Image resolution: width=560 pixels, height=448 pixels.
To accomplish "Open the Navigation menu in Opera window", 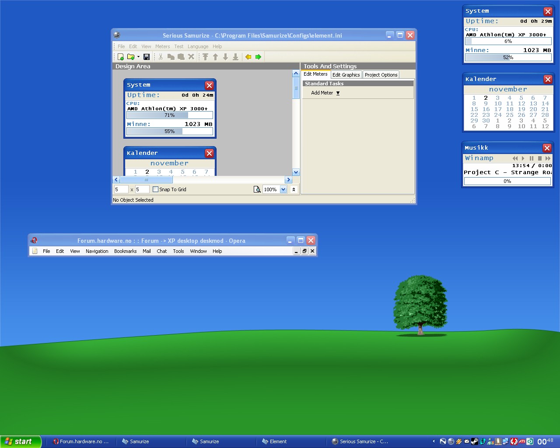I will coord(97,251).
